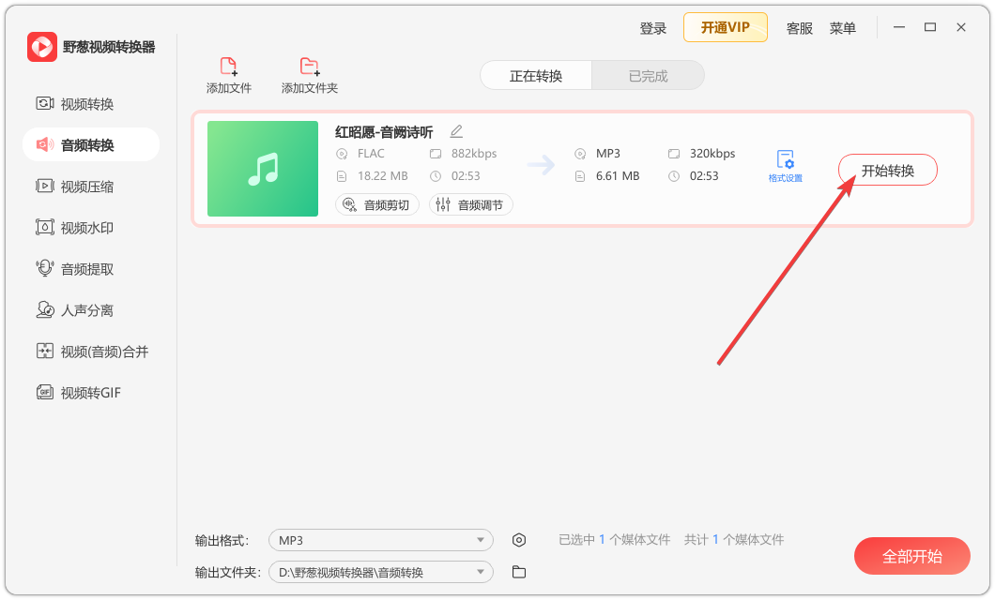Rename file using the pencil edit icon
This screenshot has width=995, height=600.
[x=456, y=131]
